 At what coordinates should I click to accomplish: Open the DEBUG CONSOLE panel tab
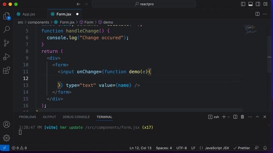pos(76,117)
